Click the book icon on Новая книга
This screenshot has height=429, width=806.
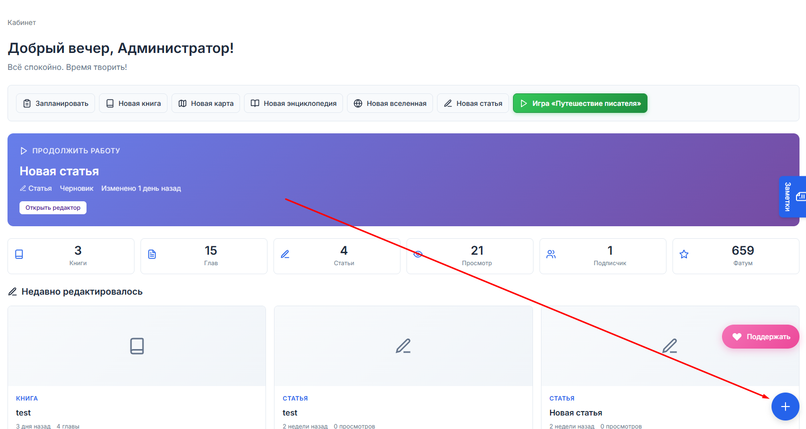tap(110, 103)
